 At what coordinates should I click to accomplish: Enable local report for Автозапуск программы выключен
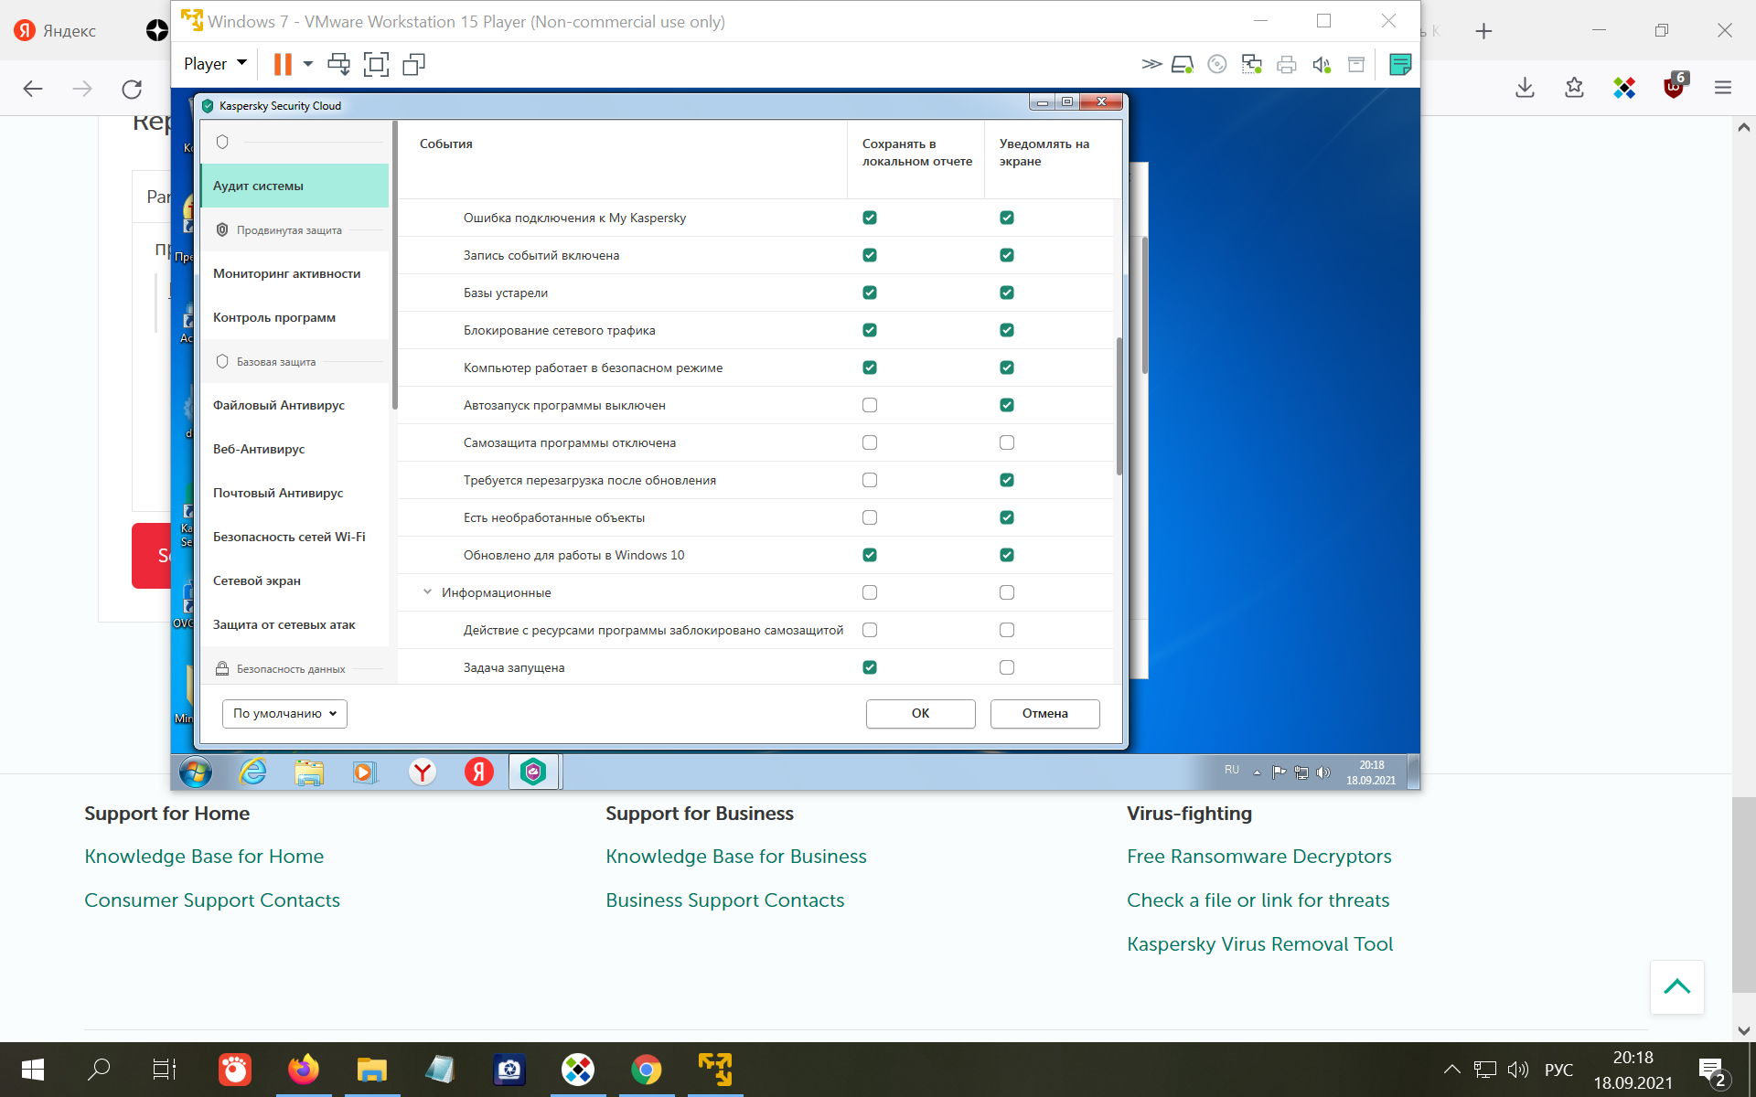pyautogui.click(x=869, y=405)
